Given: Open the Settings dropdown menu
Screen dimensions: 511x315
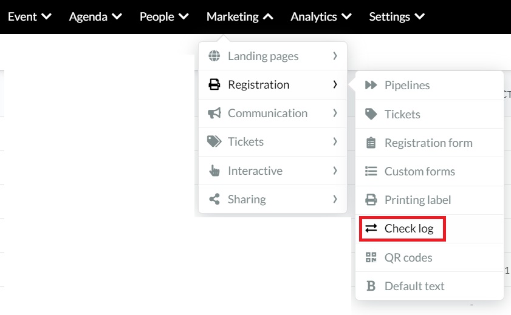Looking at the screenshot, I should click(x=397, y=16).
